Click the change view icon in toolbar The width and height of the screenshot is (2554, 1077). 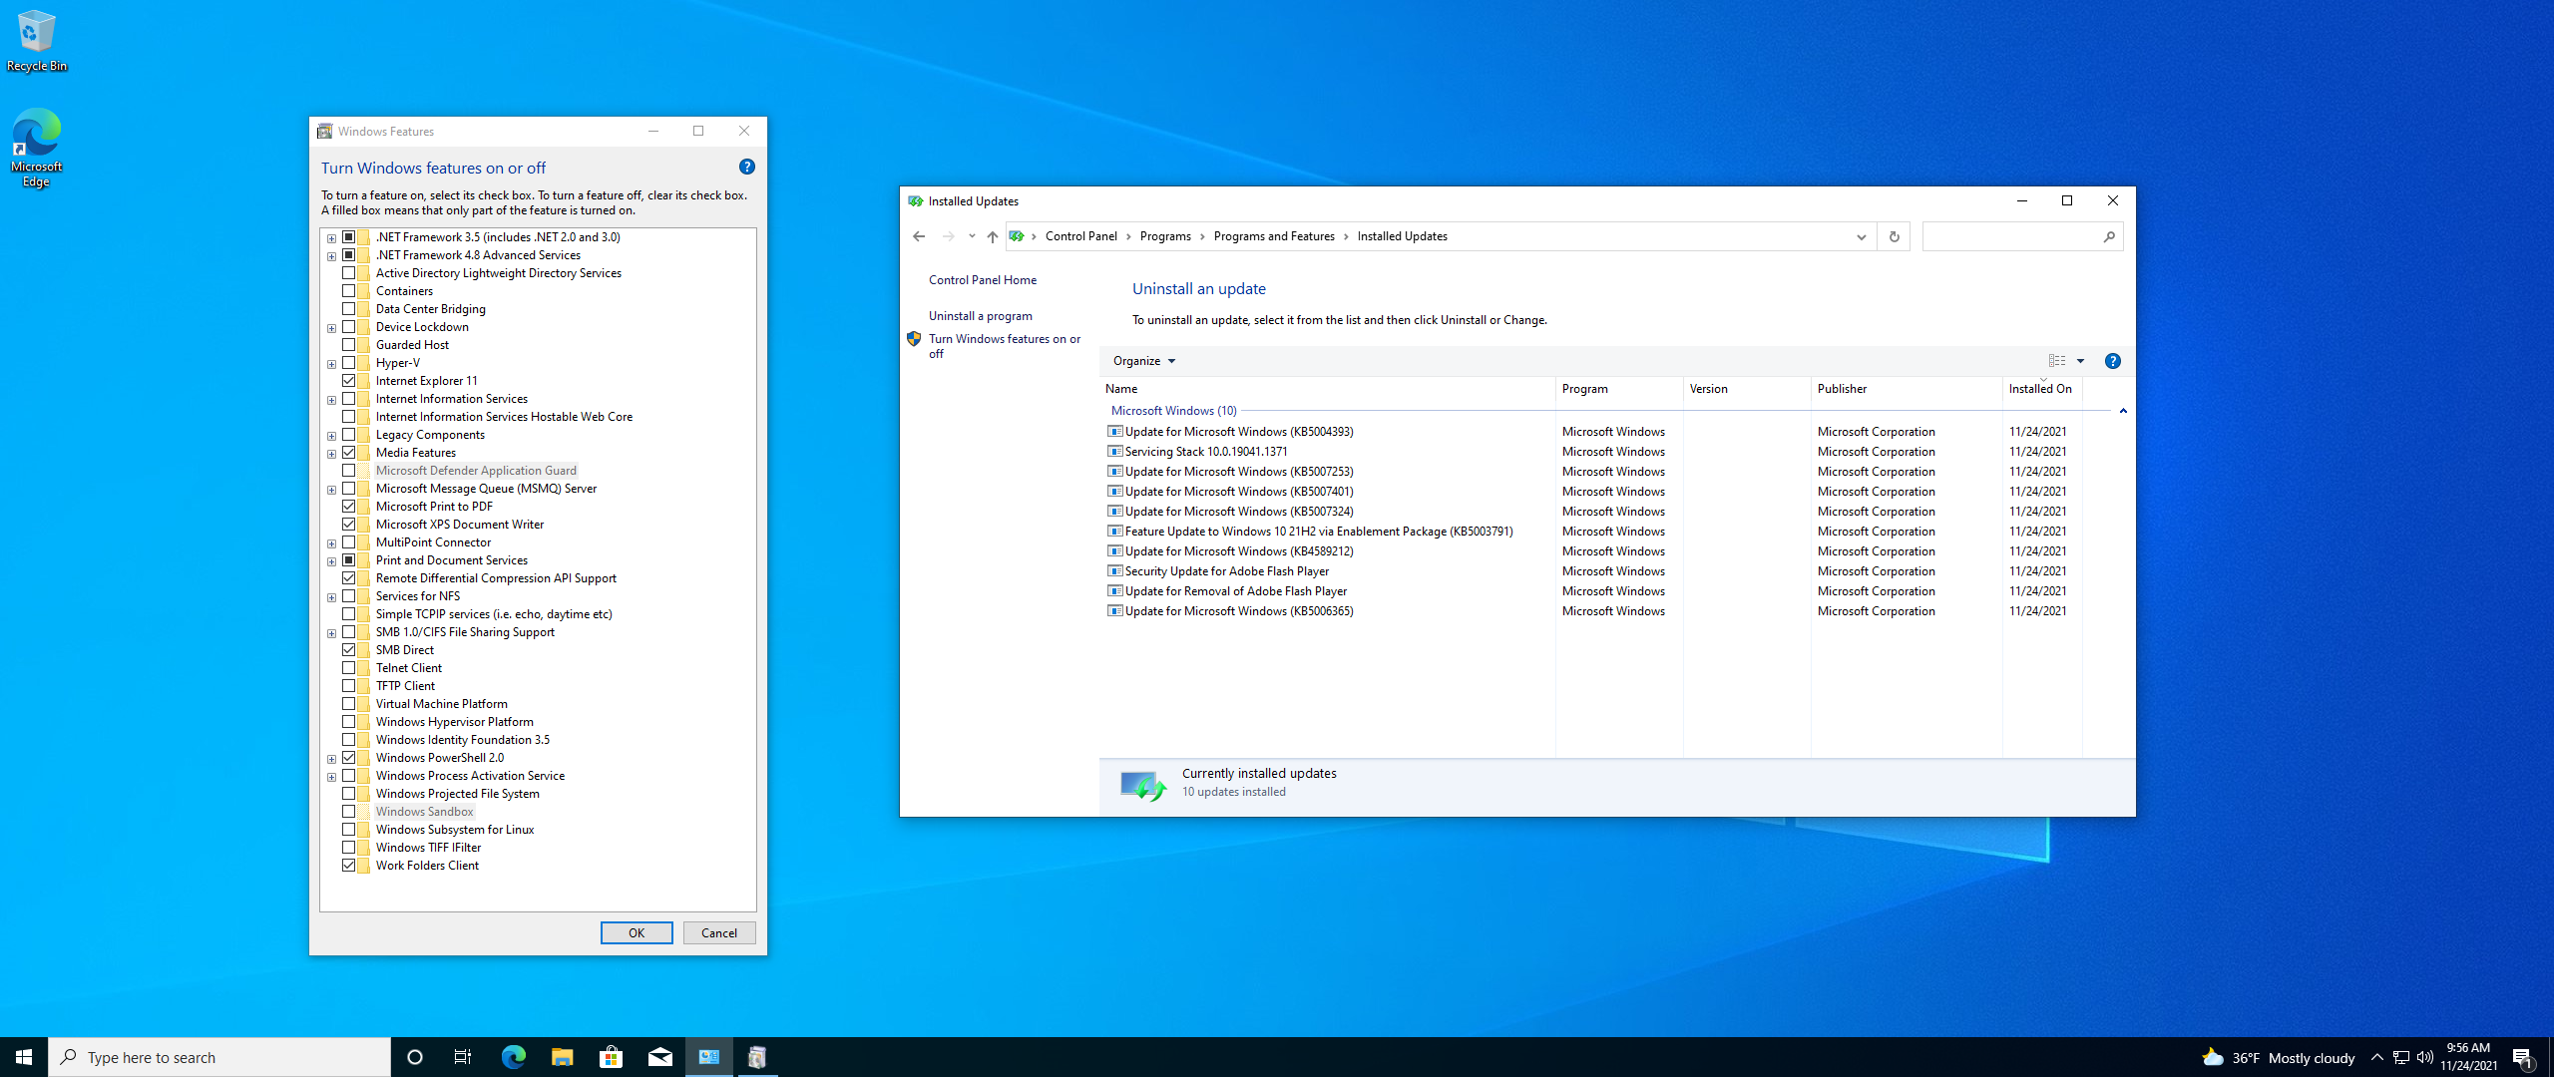(2057, 361)
